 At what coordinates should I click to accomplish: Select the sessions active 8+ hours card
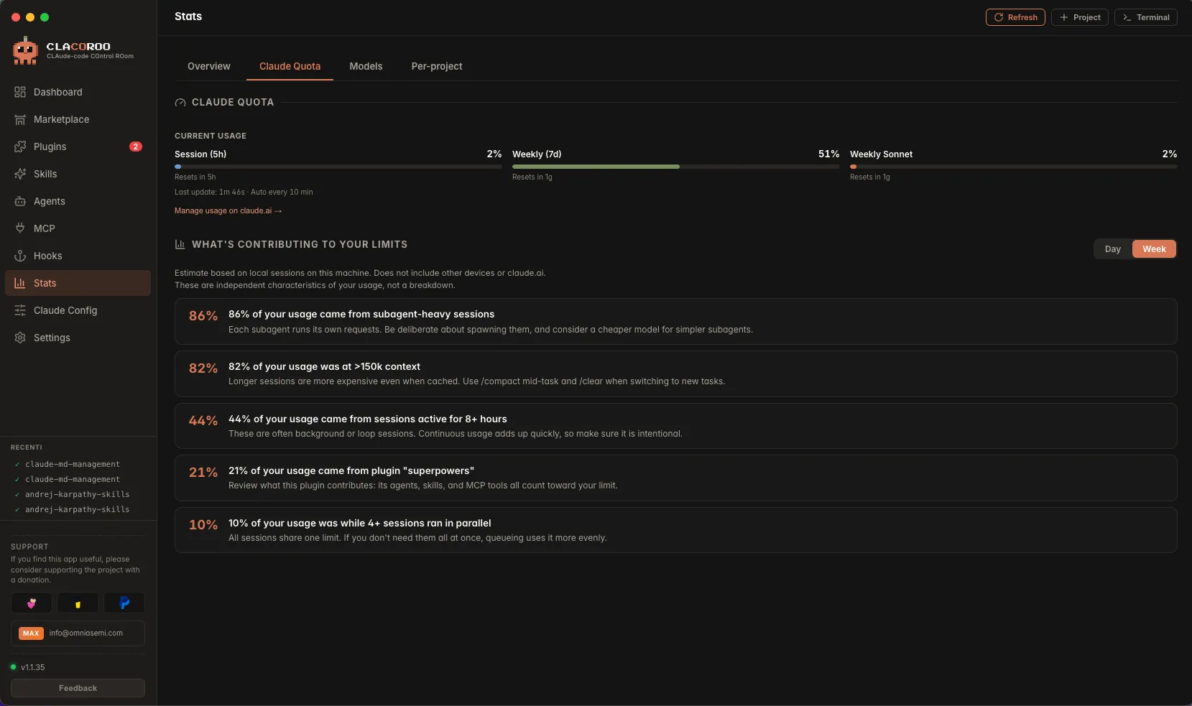click(x=675, y=426)
